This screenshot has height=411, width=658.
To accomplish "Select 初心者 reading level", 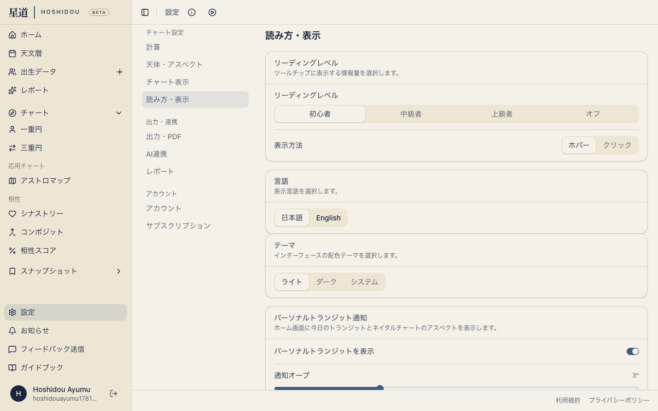I will (320, 114).
